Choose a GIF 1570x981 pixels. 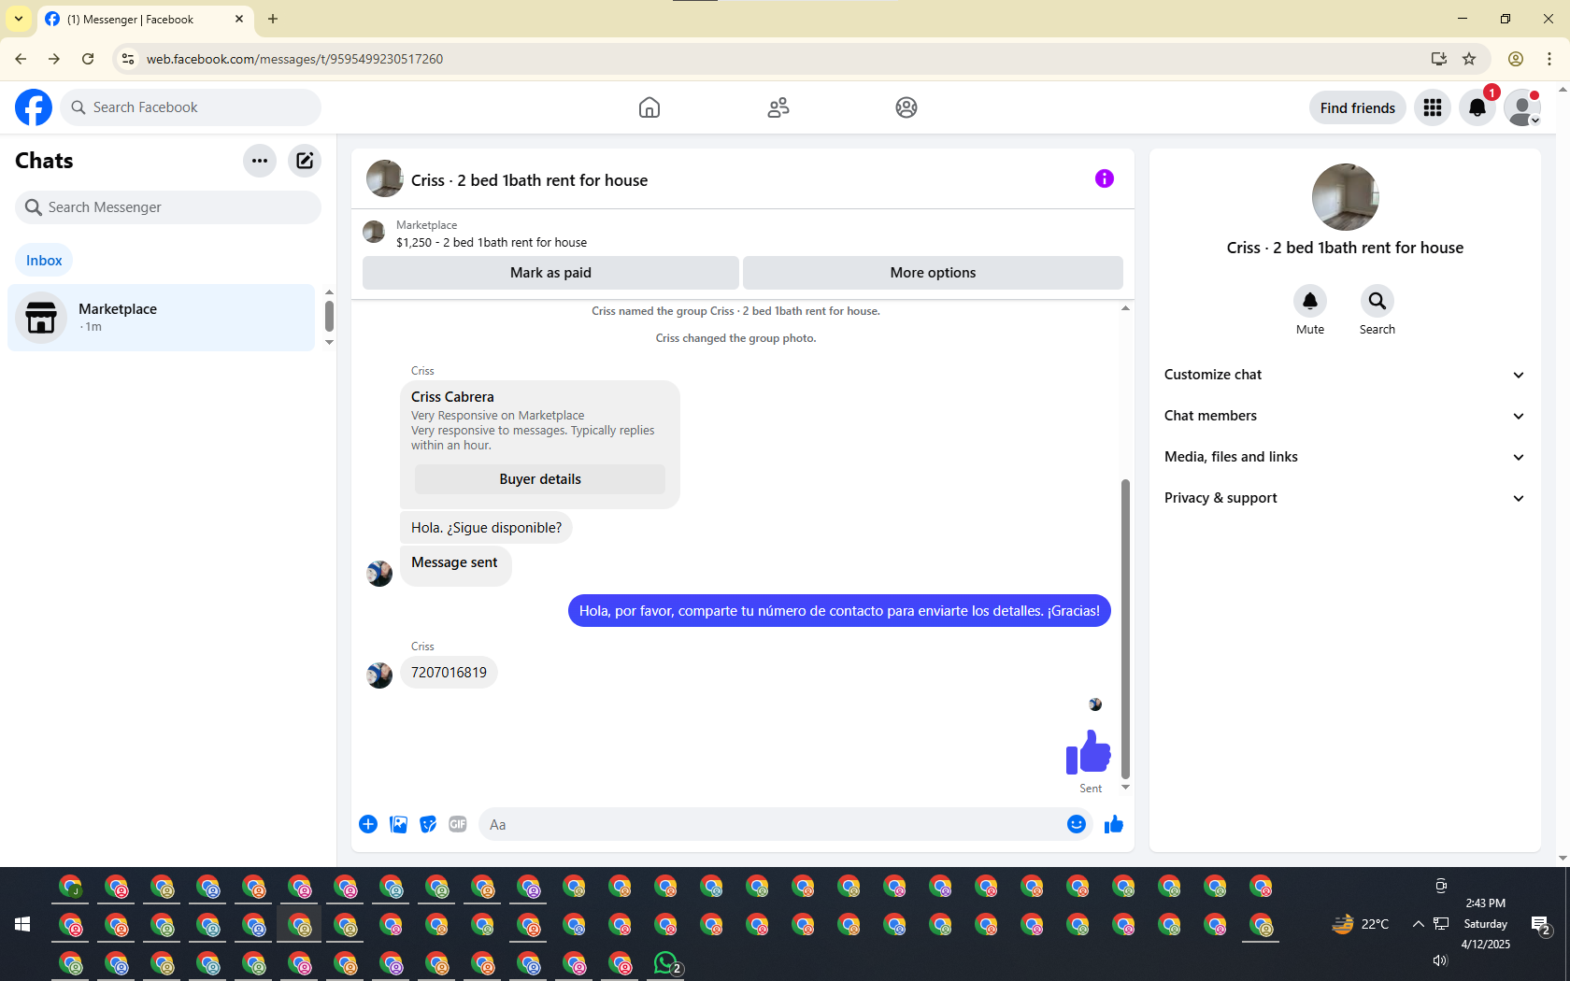(x=458, y=824)
